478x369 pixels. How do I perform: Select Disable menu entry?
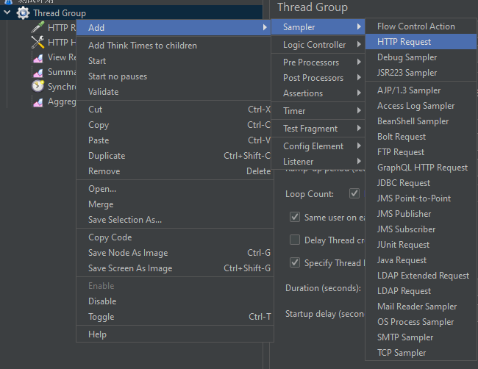coord(175,301)
